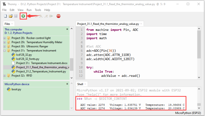Close the Project_31.1 editor tab
The image size is (205, 116).
click(x=141, y=24)
